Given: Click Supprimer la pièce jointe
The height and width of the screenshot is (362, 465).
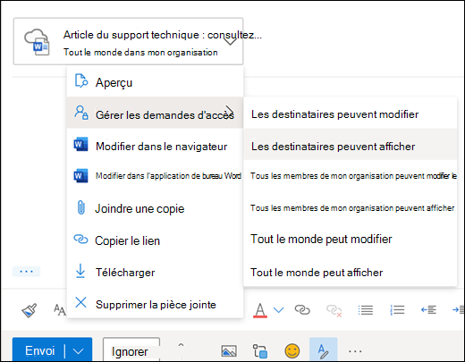Looking at the screenshot, I should tap(155, 304).
